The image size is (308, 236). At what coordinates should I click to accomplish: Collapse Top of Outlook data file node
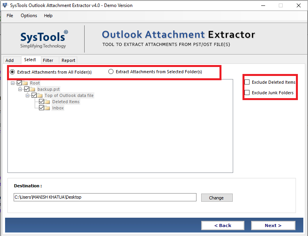pos(28,96)
